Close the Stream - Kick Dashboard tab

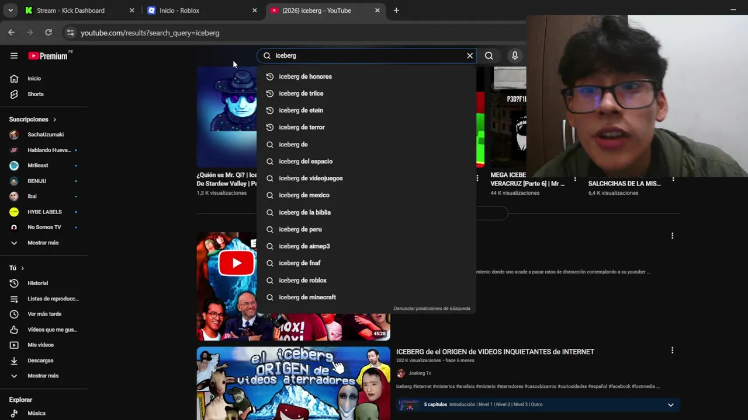point(131,10)
